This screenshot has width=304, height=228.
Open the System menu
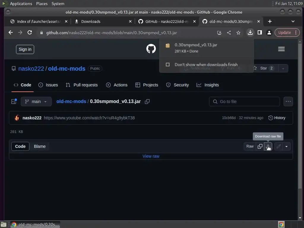58,4
